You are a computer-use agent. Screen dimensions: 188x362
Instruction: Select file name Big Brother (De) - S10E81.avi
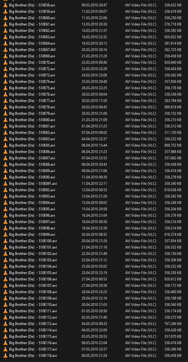tap(32, 126)
